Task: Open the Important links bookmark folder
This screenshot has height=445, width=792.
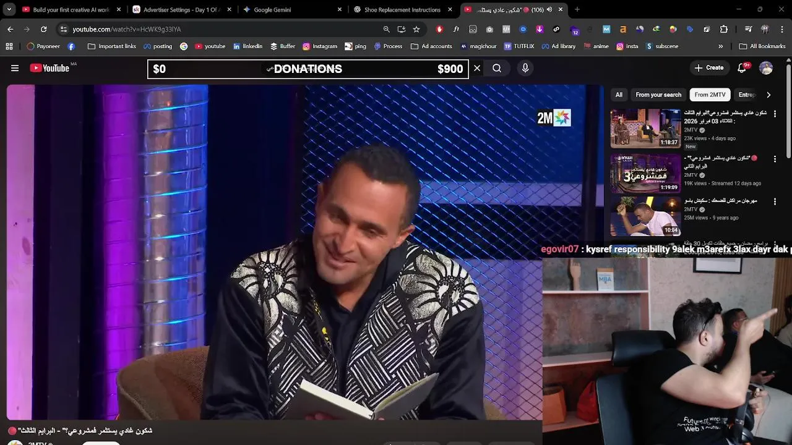Action: point(112,46)
